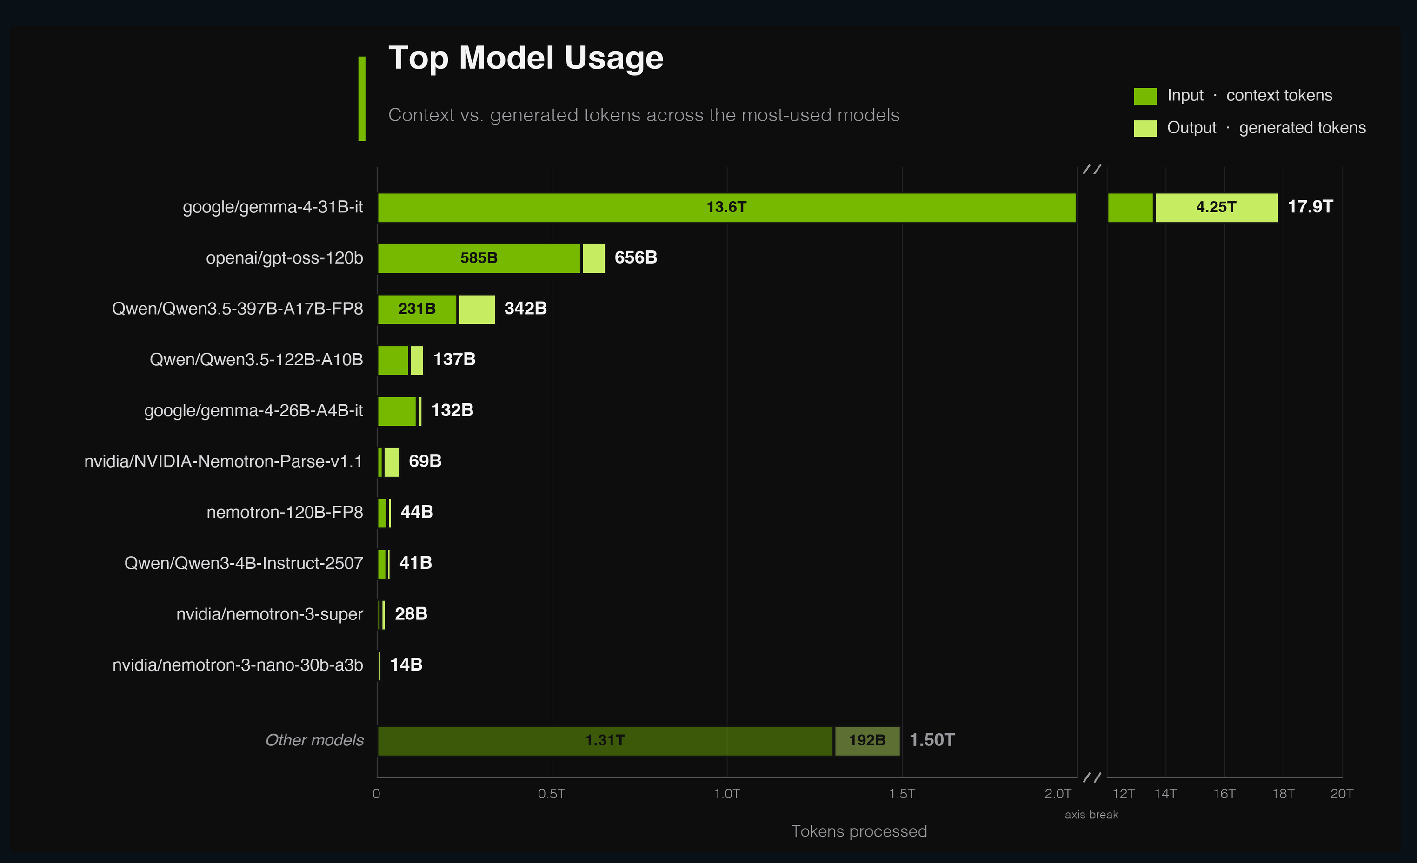Click the 2.0T axis tick label
Viewport: 1417px width, 863px height.
[x=1058, y=794]
